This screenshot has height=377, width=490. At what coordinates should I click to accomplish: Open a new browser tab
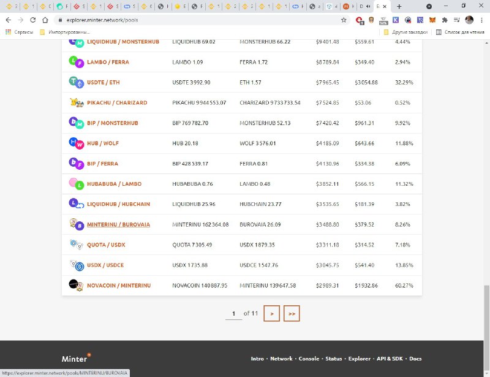399,6
